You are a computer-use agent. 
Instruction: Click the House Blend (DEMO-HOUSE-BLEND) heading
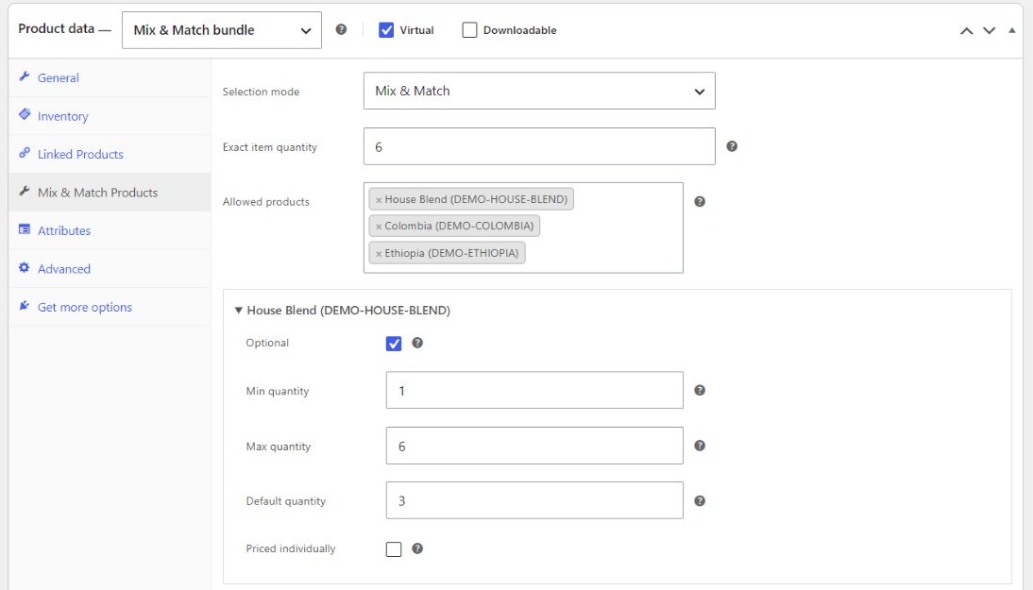tap(348, 311)
